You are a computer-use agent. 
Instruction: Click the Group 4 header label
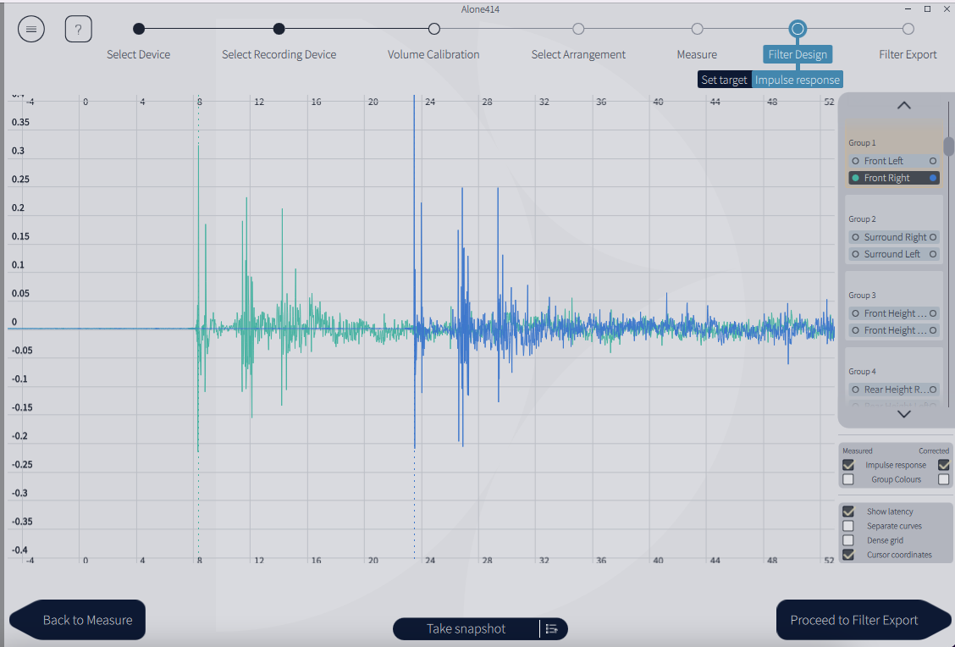862,371
